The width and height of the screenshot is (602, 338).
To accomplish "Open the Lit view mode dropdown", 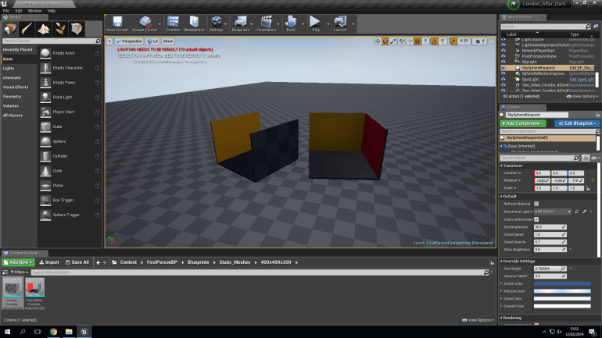I will pos(152,41).
